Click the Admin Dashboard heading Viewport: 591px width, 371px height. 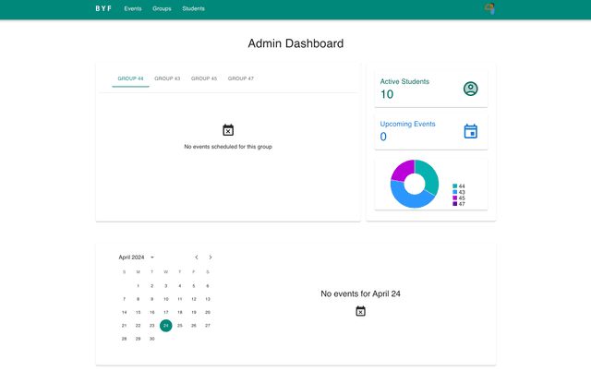click(295, 43)
